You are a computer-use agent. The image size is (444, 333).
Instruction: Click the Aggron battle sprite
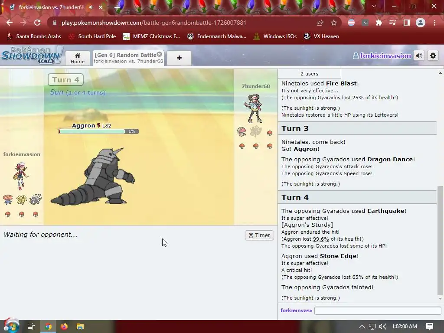pos(93,176)
